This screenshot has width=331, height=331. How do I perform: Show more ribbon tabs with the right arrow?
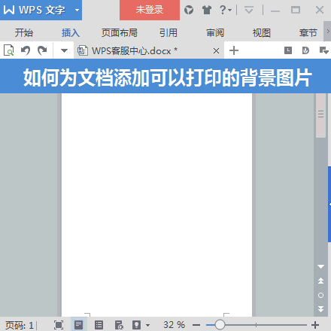tap(327, 32)
